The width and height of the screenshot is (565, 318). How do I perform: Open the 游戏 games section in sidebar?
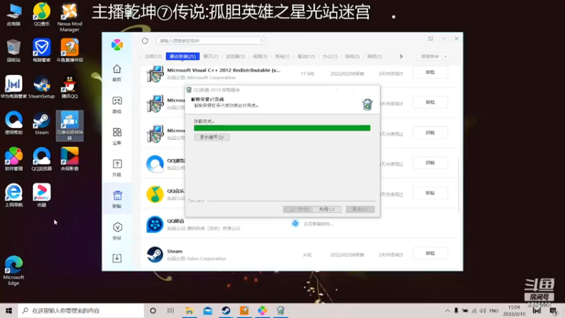point(117,105)
